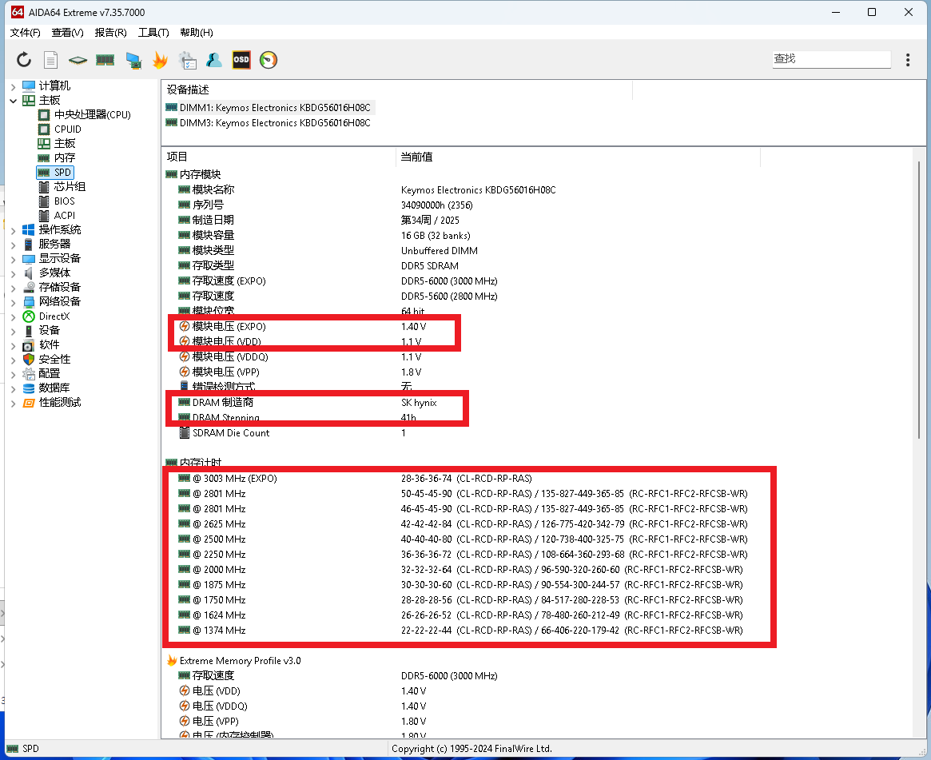Click the 计算机 monitor icon
The width and height of the screenshot is (931, 760).
(29, 86)
